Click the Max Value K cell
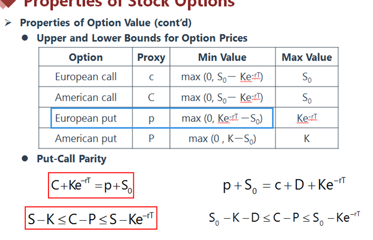Image resolution: width=373 pixels, height=240 pixels. 307,138
